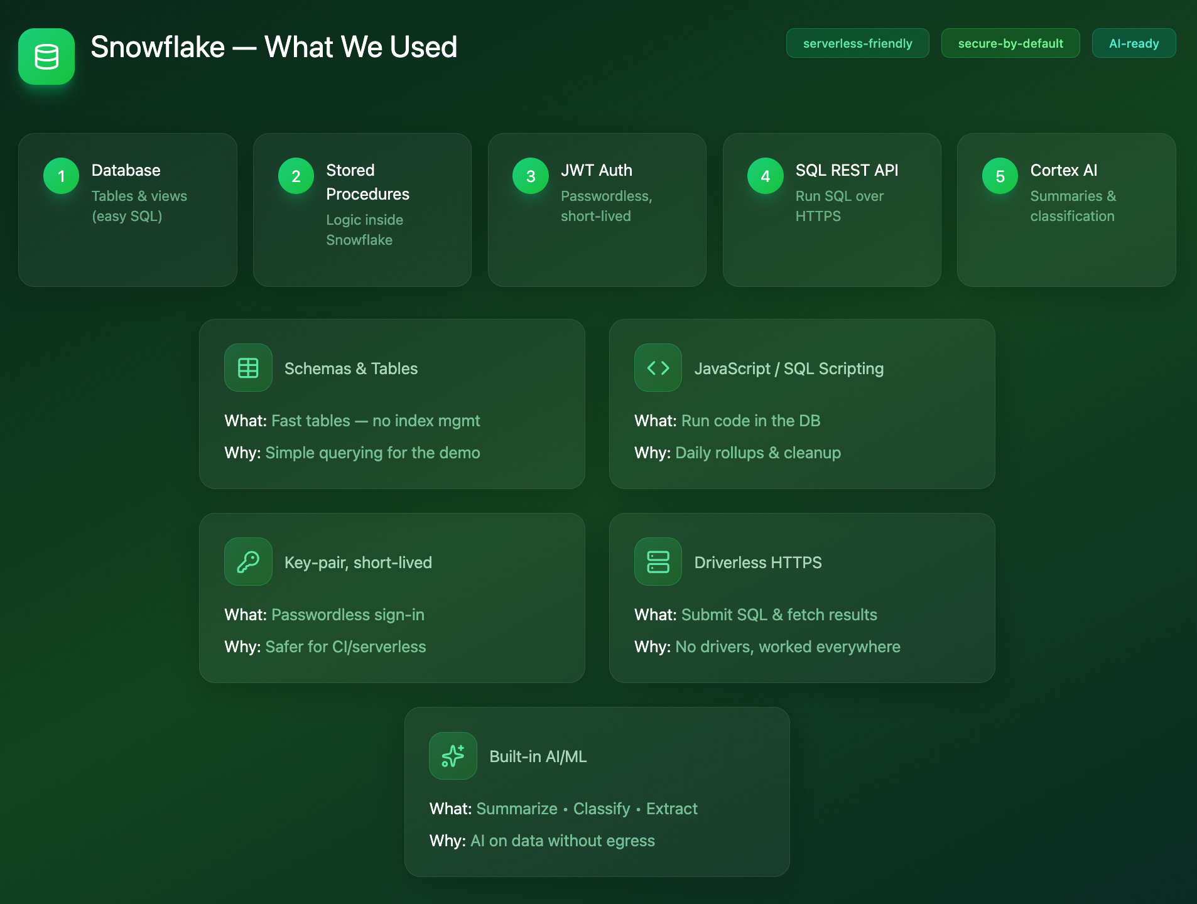The height and width of the screenshot is (904, 1197).
Task: Click 'Safer for CI/serverless' text
Action: [346, 647]
